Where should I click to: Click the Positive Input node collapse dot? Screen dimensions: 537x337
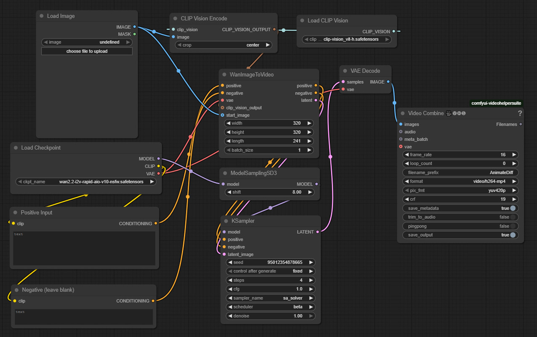pyautogui.click(x=15, y=213)
